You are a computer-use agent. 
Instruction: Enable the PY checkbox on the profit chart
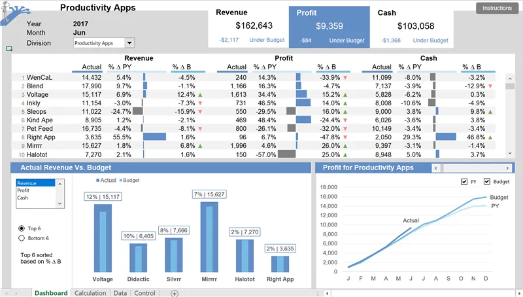click(465, 182)
